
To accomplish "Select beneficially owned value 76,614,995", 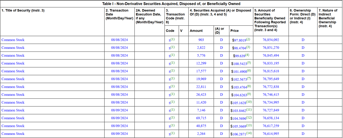I will pyautogui.click(x=271, y=134).
